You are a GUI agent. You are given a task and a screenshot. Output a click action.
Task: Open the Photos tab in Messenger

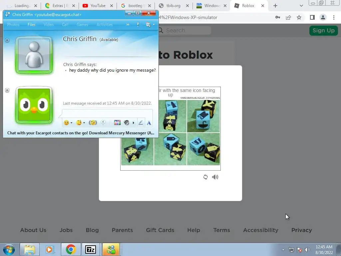13,25
